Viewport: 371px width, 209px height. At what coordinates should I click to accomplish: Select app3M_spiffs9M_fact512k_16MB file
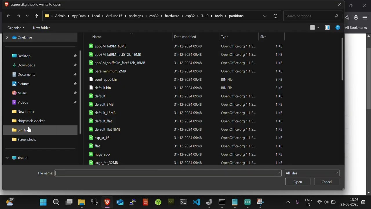[120, 63]
